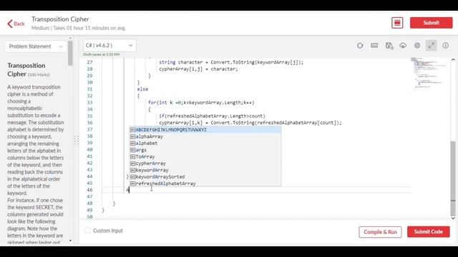Open the C# (v4.6.2) language selector
The image size is (458, 257).
[x=109, y=46]
